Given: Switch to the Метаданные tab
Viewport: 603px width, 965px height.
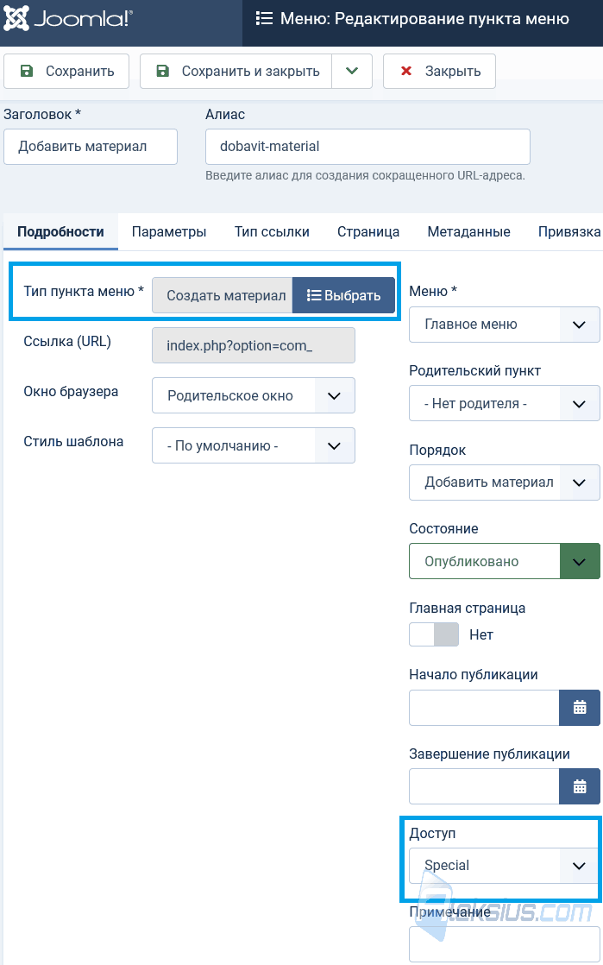Looking at the screenshot, I should point(469,232).
